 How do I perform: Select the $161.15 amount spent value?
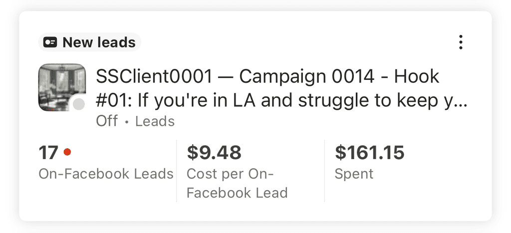[x=369, y=152]
